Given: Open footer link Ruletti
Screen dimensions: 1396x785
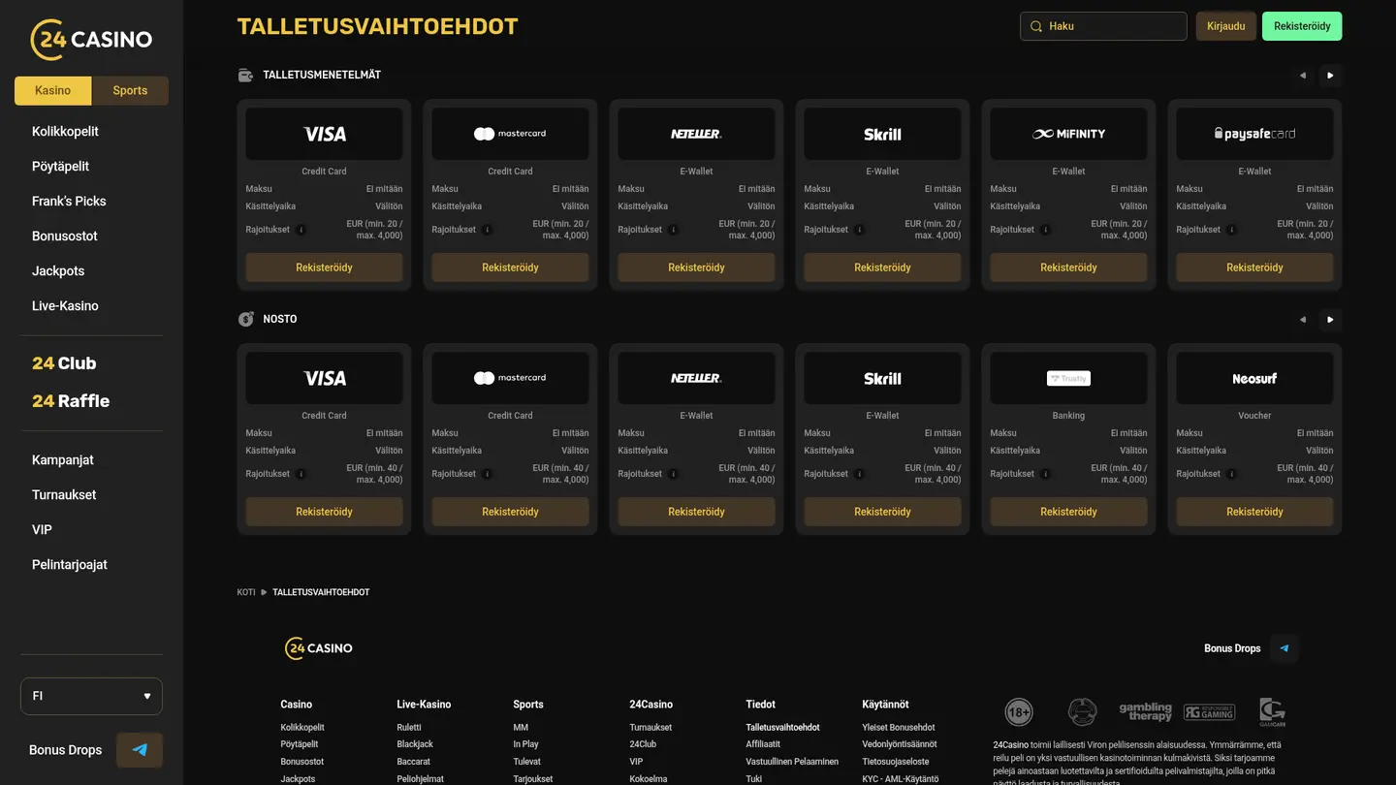Looking at the screenshot, I should [409, 728].
